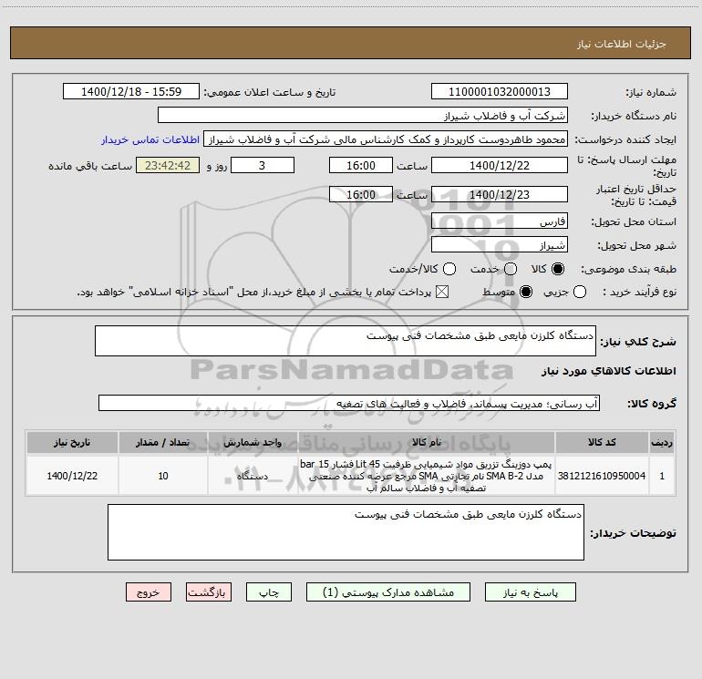702x679 pixels.
Task: Click the تعداد / مقدار column header
Action: click(163, 442)
